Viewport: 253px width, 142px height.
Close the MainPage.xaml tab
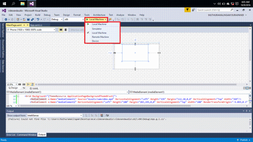(27, 25)
